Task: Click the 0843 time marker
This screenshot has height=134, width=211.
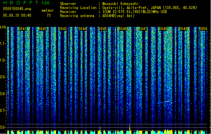Action: pyautogui.click(x=63, y=29)
